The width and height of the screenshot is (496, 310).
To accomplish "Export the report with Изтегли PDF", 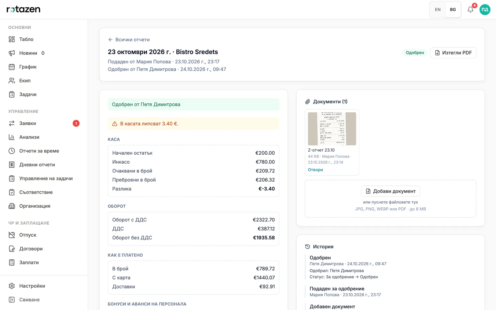I will coord(453,53).
